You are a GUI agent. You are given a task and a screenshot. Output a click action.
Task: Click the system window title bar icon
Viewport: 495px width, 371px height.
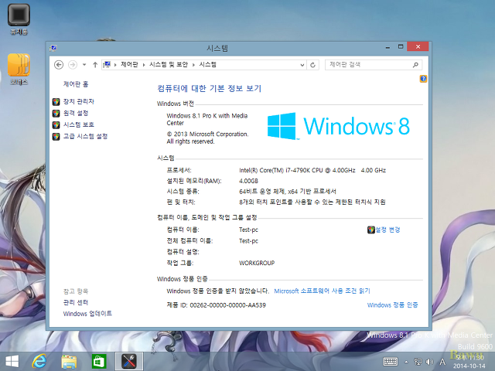(53, 48)
